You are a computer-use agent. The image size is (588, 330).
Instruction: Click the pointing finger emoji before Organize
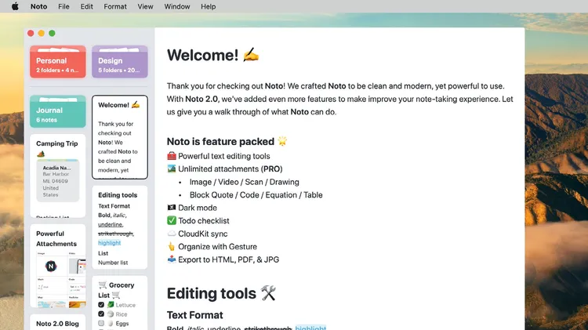(x=172, y=246)
